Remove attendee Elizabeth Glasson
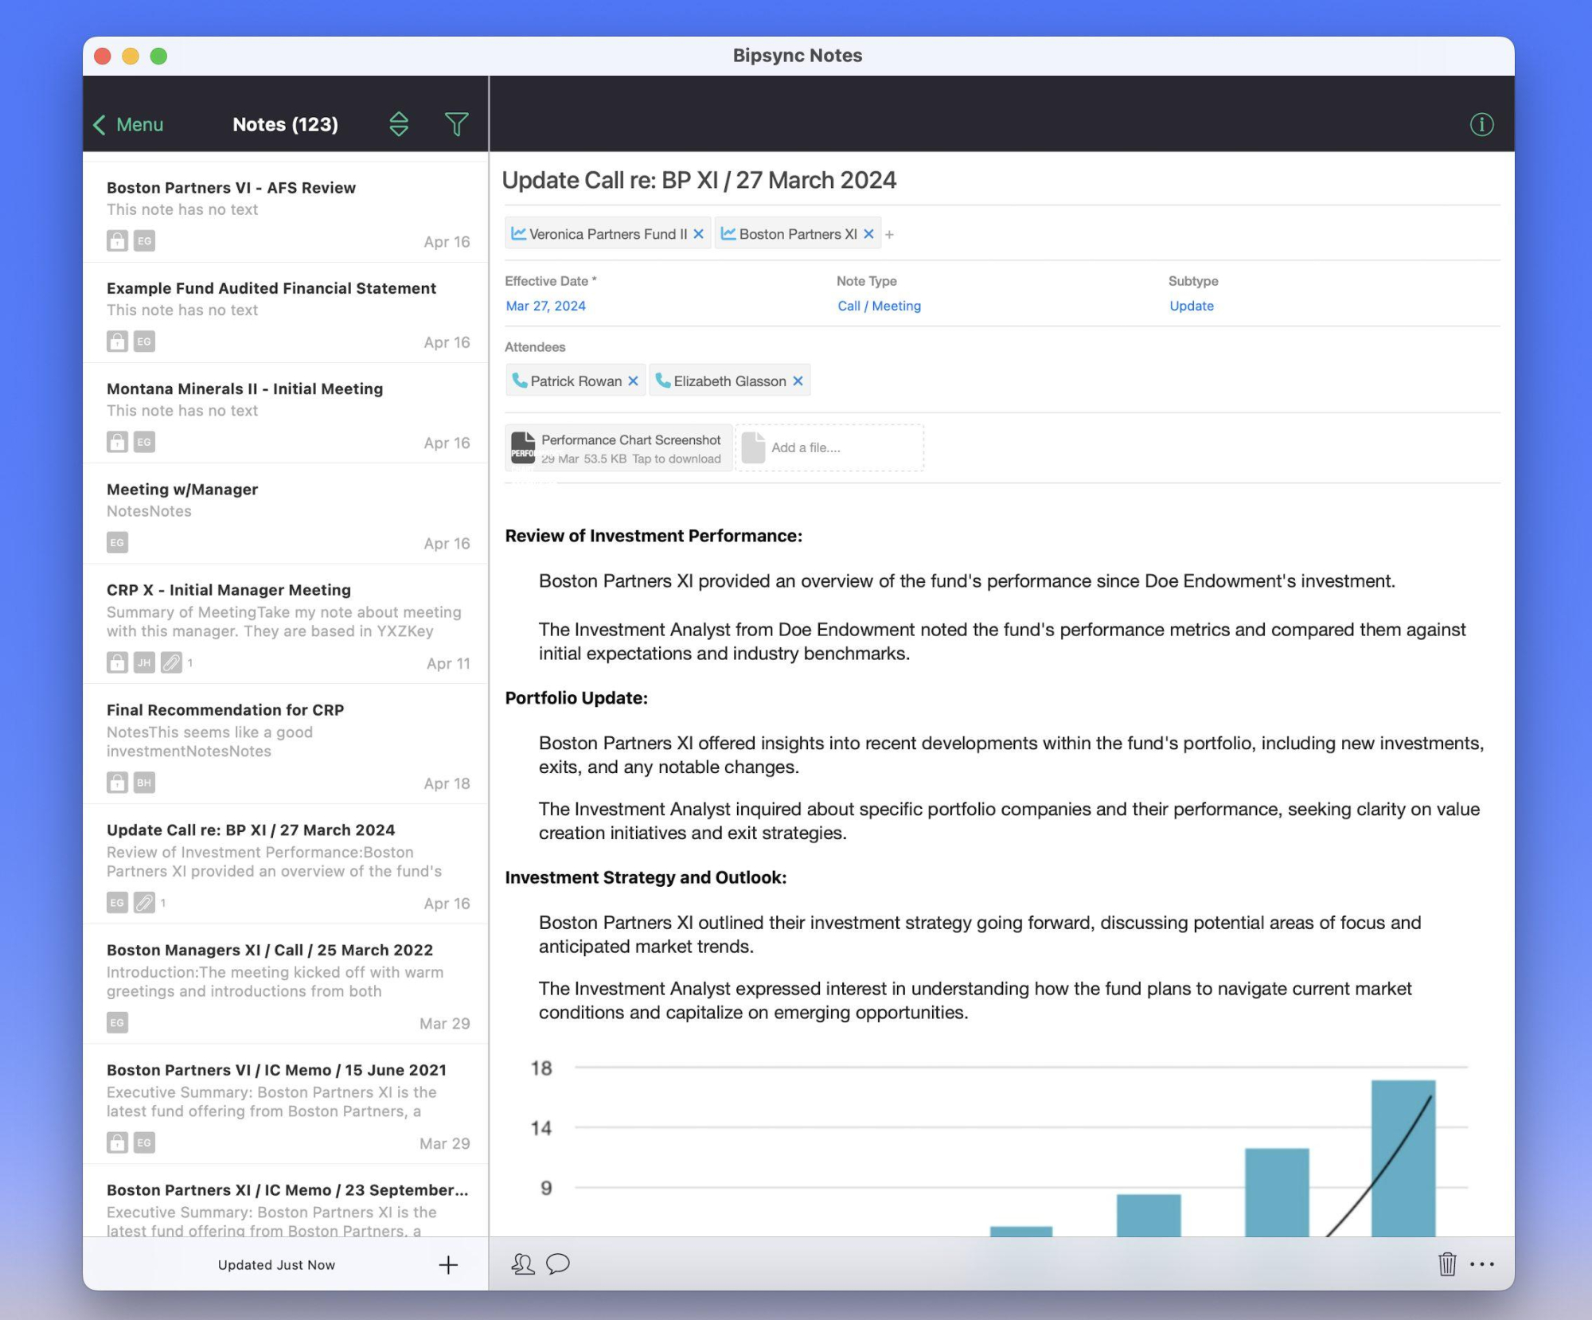This screenshot has width=1592, height=1320. [x=798, y=381]
